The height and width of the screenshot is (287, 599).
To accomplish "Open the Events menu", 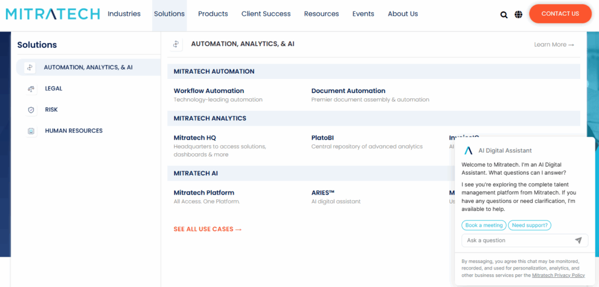I will coord(363,14).
